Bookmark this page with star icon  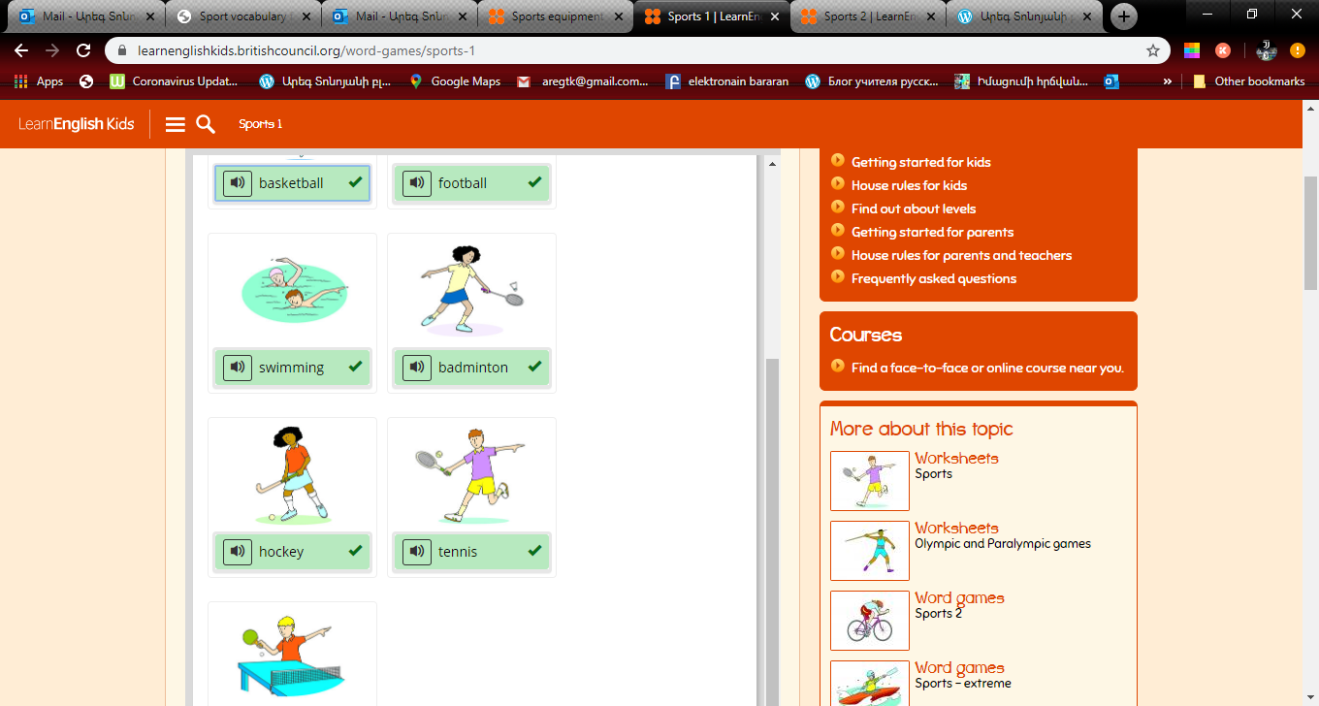click(1152, 50)
